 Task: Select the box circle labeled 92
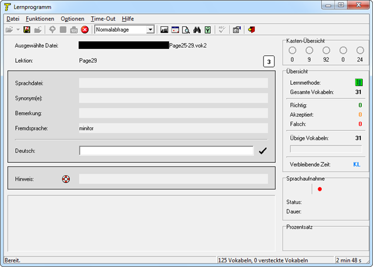tap(326, 51)
